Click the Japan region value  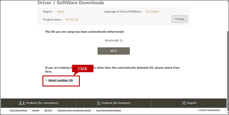(61, 12)
